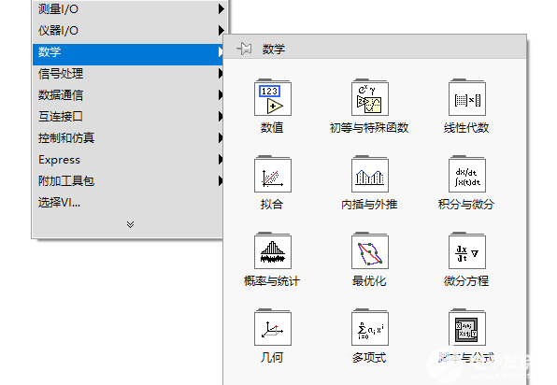This screenshot has width=557, height=385.
Task: Click the 概率与统计 label text
Action: pos(272,281)
